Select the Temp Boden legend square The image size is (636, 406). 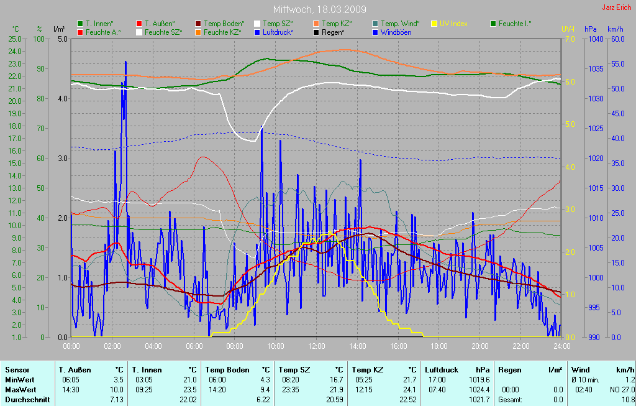pos(198,24)
